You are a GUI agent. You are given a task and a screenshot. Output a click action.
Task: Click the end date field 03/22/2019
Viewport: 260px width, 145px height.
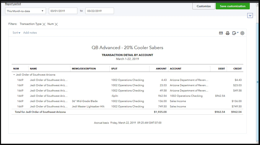tap(99, 11)
